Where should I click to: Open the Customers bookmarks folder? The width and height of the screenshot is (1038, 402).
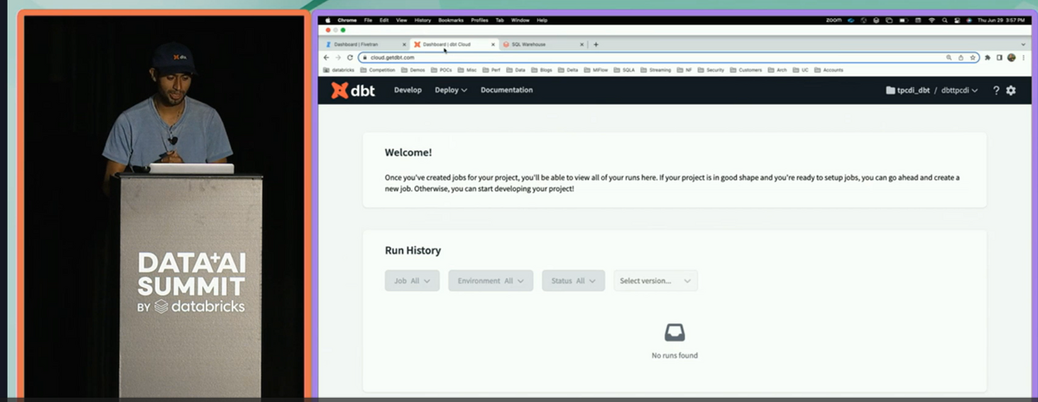[x=744, y=70]
